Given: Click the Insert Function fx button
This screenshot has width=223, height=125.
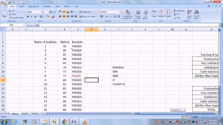Looking at the screenshot, I should (37, 25).
